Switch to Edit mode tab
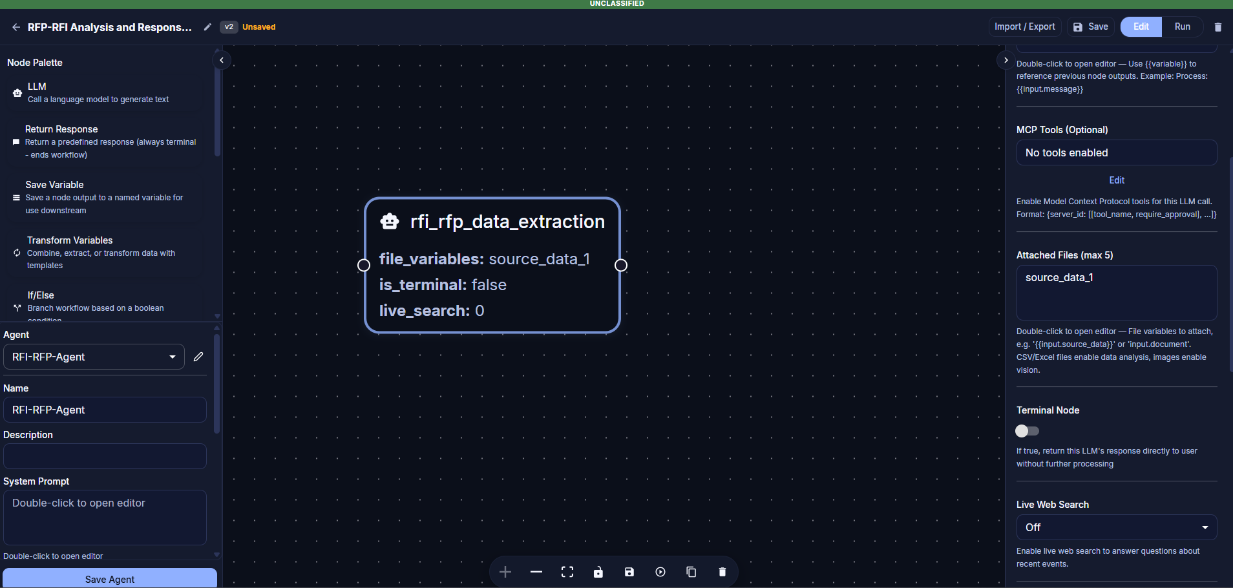 pyautogui.click(x=1141, y=26)
